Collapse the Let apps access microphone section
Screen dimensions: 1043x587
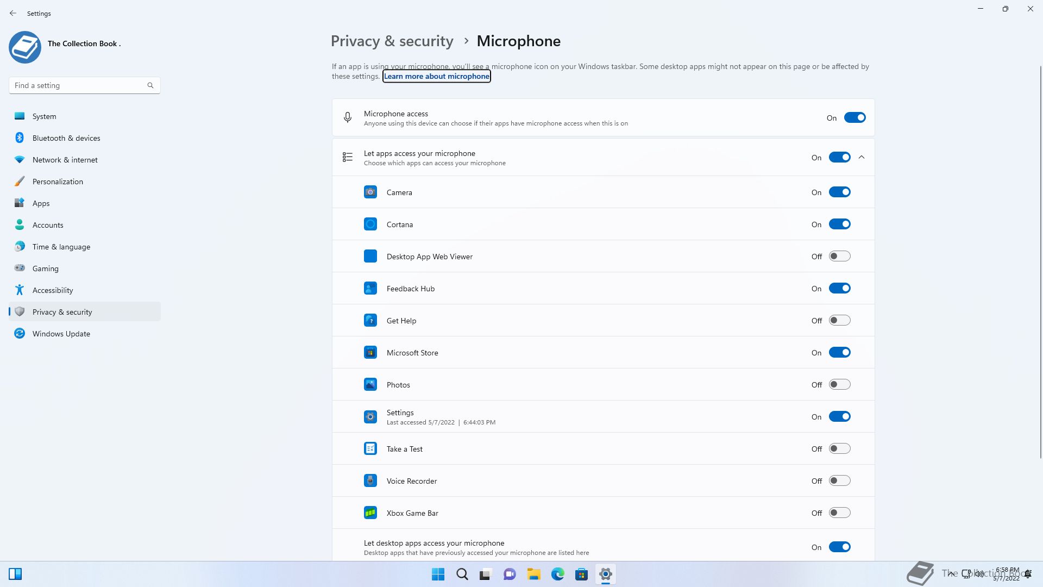(x=862, y=158)
